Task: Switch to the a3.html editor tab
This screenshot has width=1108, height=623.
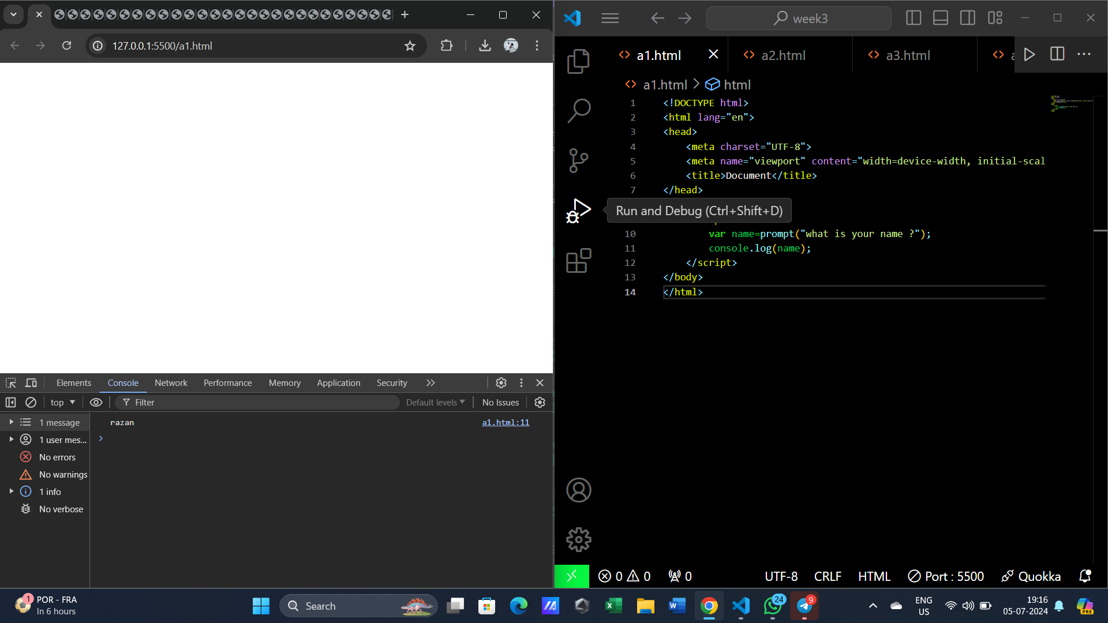Action: [915, 55]
